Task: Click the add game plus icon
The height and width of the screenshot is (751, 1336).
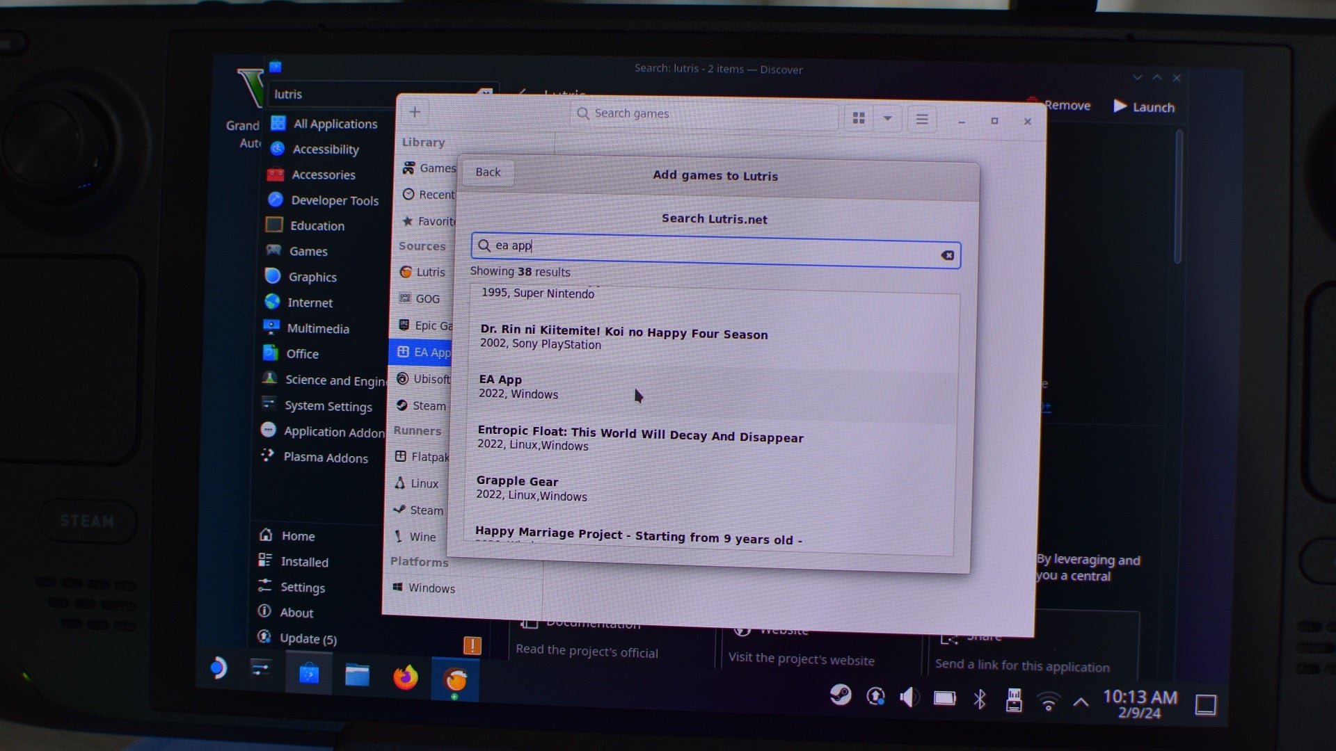Action: pos(415,112)
